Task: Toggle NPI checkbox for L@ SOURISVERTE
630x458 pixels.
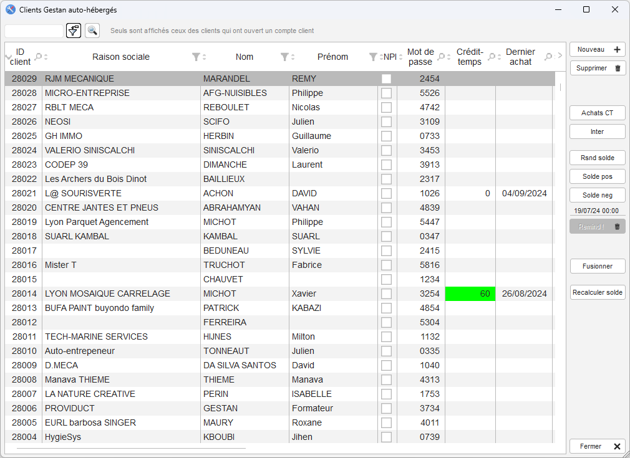Action: pyautogui.click(x=387, y=193)
